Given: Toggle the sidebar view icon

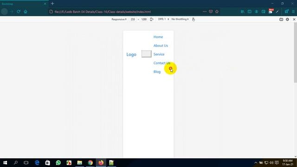Looking at the screenshot, I should click(x=250, y=12).
